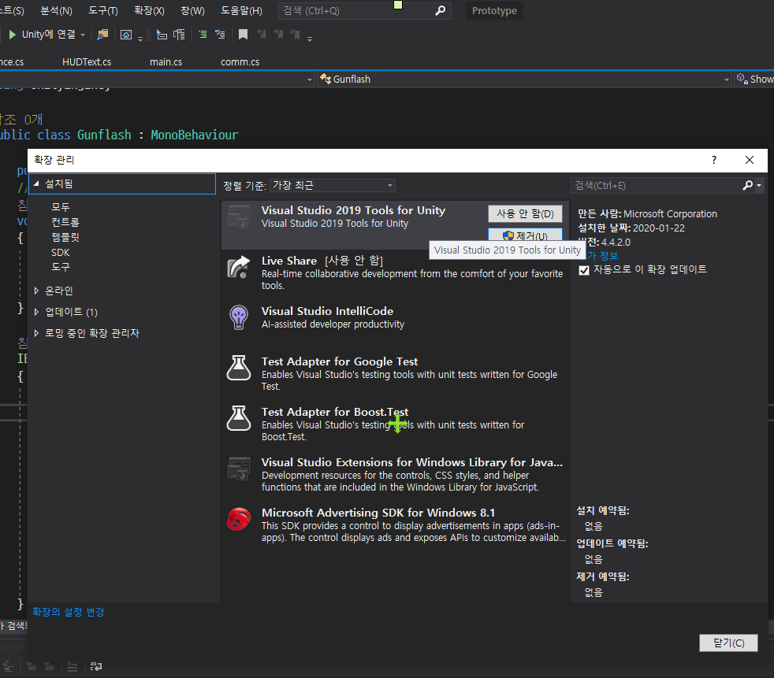Click the blue-arrow member list icon on toolbar
This screenshot has height=678, width=774.
[x=162, y=35]
